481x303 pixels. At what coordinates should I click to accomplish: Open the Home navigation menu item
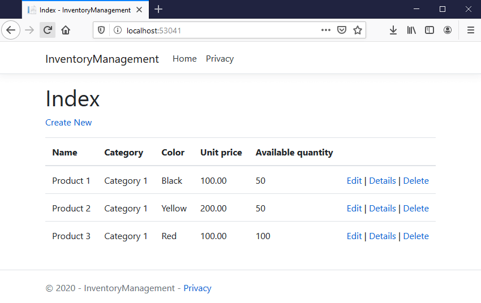pos(184,59)
